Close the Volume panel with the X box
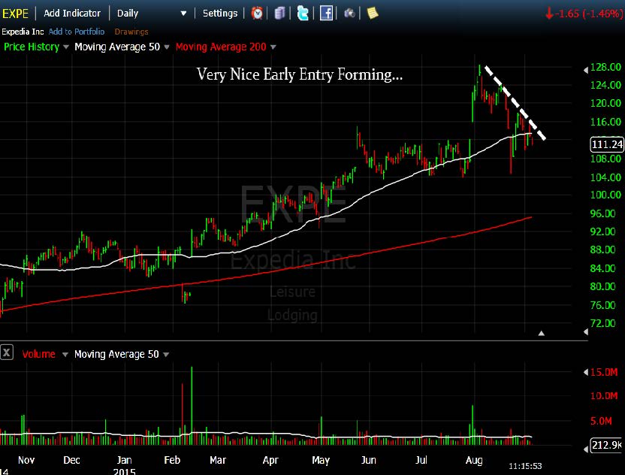The width and height of the screenshot is (625, 475). (x=6, y=352)
